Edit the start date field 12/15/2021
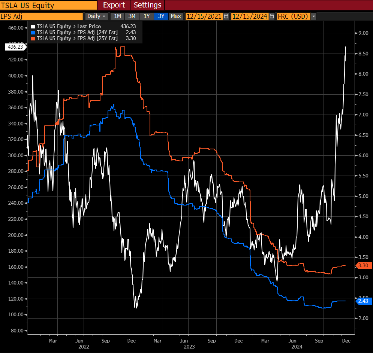 click(x=204, y=16)
